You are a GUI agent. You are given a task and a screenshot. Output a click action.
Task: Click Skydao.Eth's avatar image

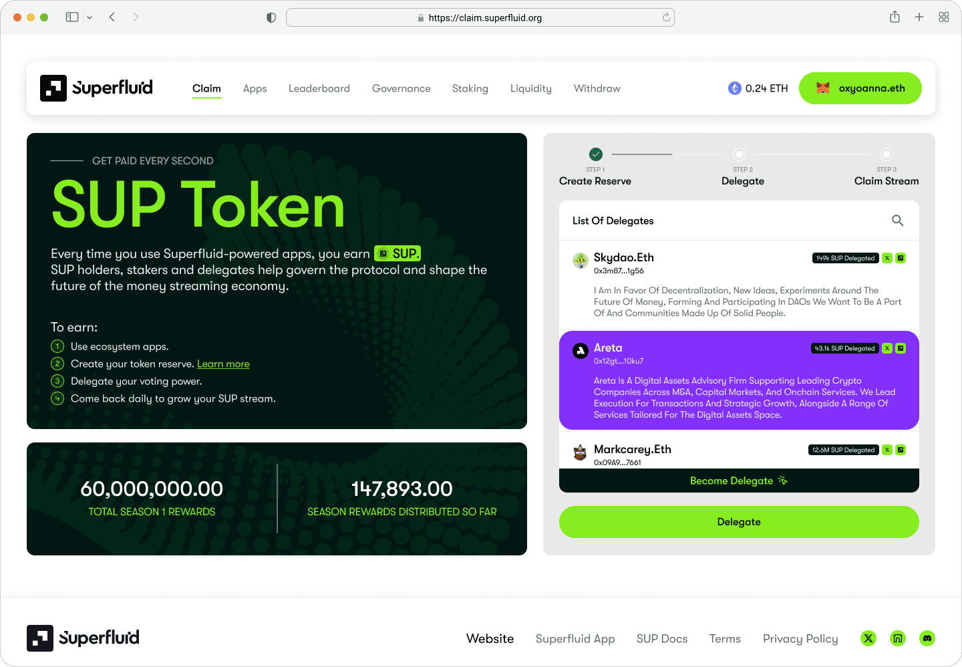[x=581, y=261]
